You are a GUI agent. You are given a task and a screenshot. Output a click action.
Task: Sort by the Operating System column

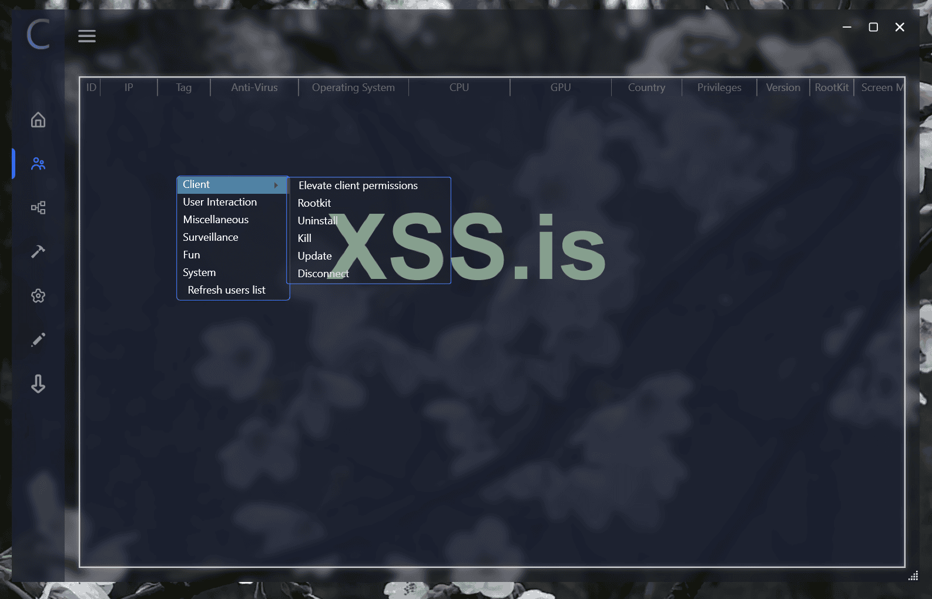click(353, 88)
